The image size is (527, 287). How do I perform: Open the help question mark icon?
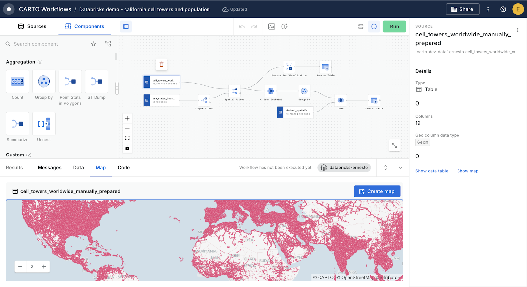[503, 9]
